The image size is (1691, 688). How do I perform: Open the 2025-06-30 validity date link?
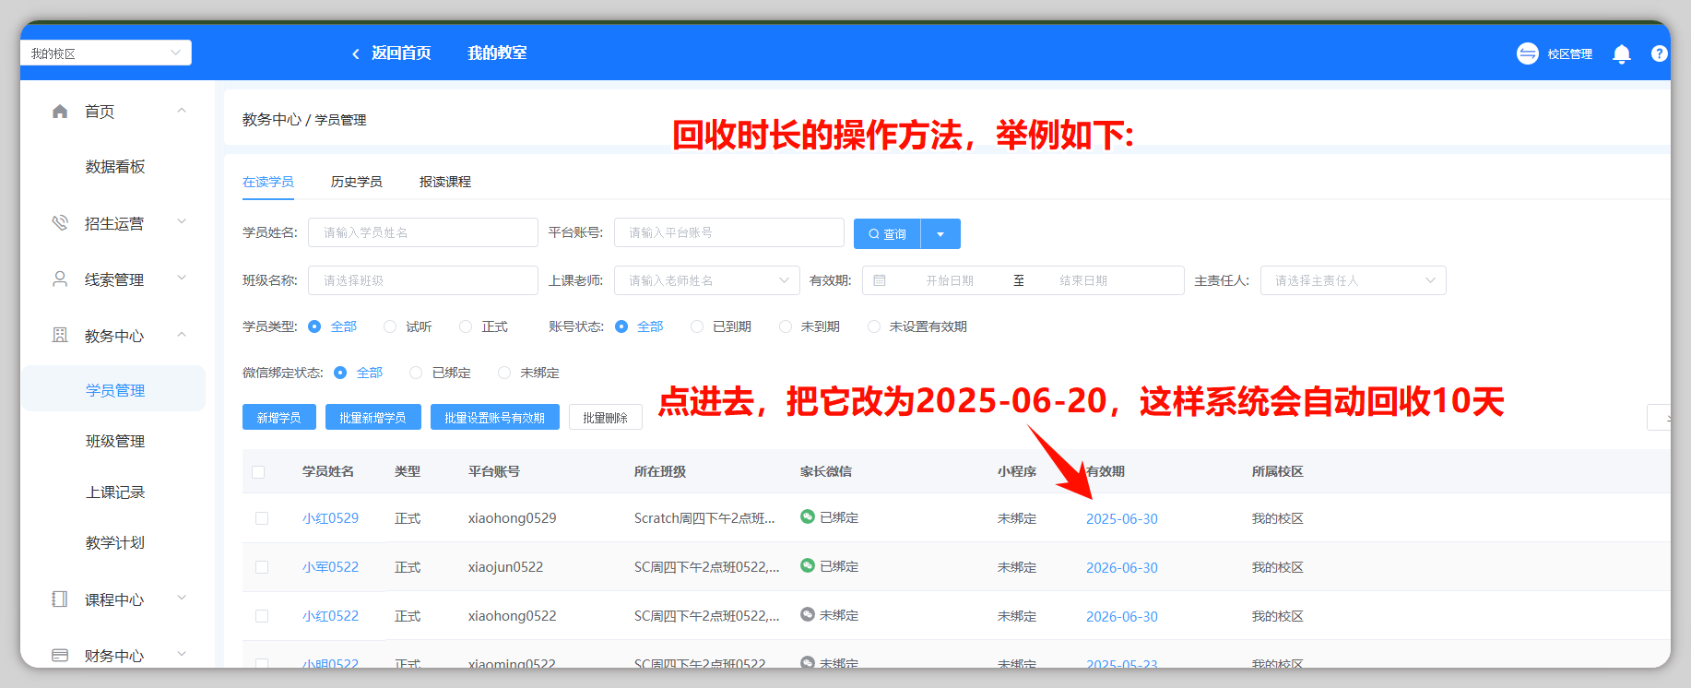(1121, 519)
